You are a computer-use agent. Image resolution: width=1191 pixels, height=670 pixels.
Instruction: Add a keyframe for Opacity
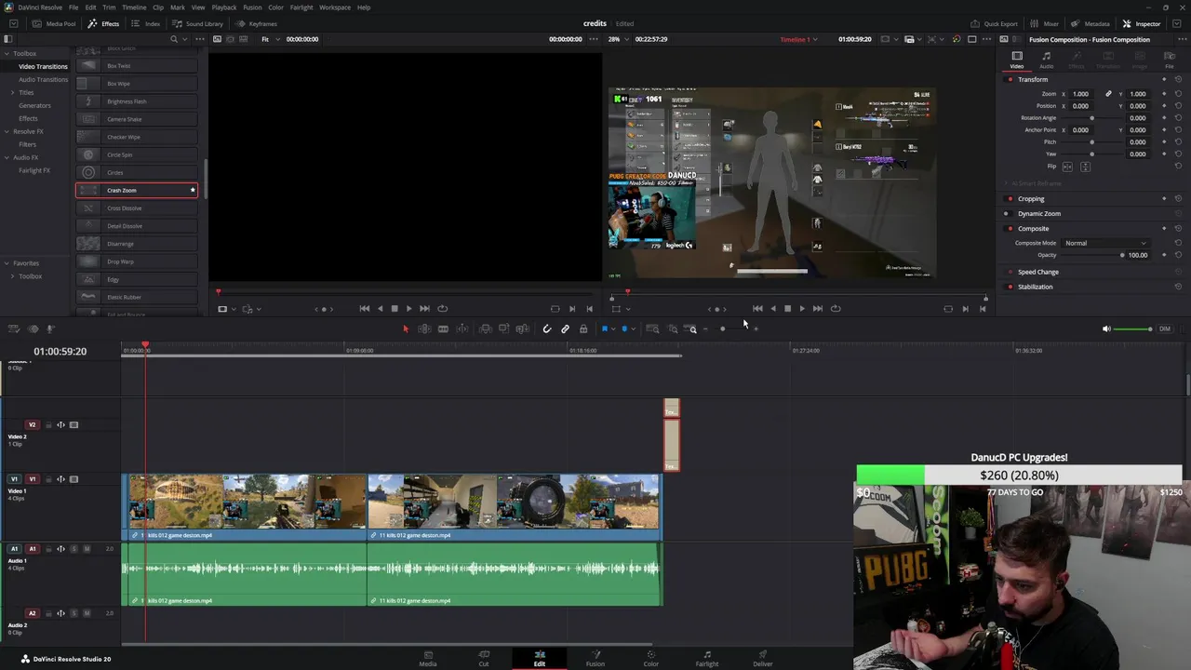1164,255
